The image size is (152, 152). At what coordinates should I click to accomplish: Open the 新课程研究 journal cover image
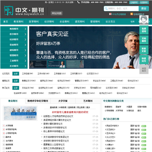(x=20, y=113)
